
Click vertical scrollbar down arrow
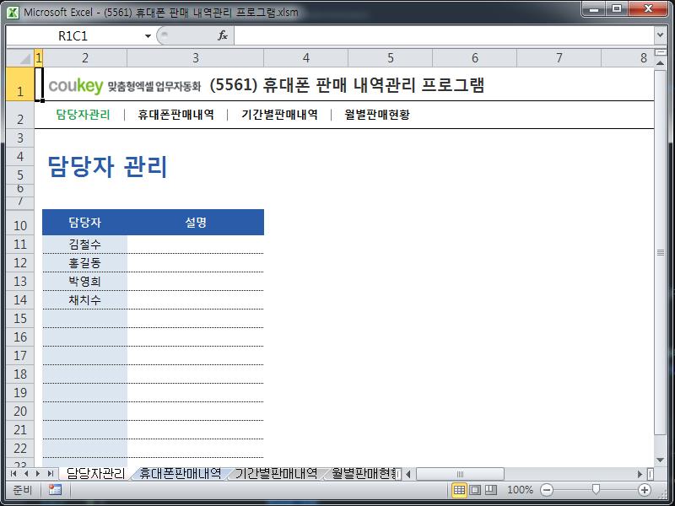click(x=661, y=460)
